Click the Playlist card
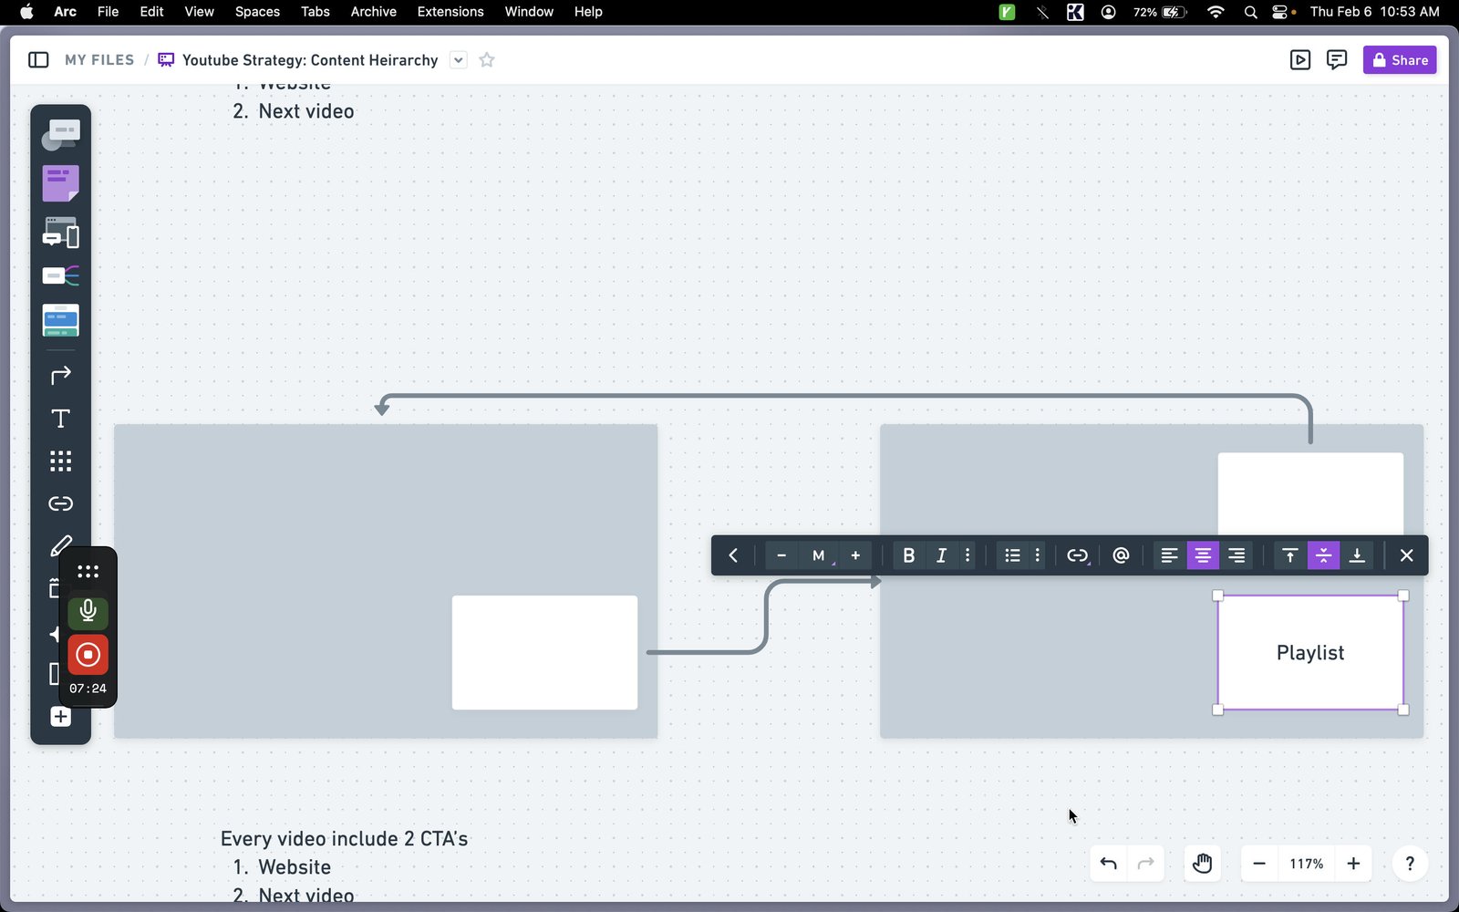The image size is (1459, 912). pos(1310,653)
